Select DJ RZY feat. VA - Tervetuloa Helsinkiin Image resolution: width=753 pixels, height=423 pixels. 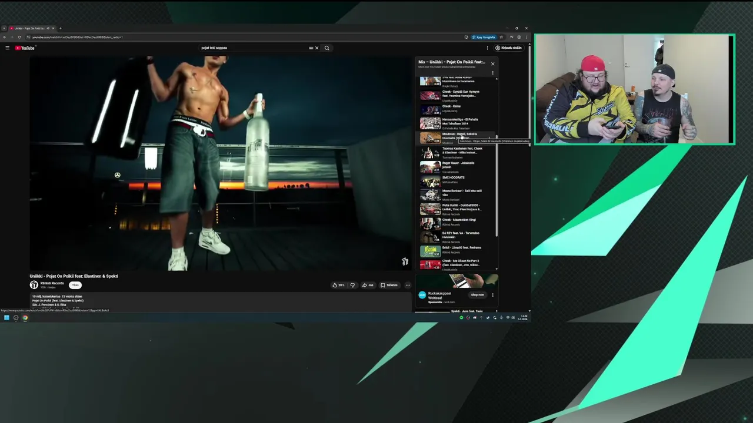(x=456, y=237)
